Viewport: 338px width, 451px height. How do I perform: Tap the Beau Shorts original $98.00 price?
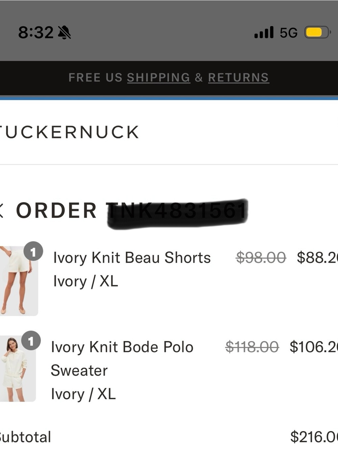click(261, 257)
